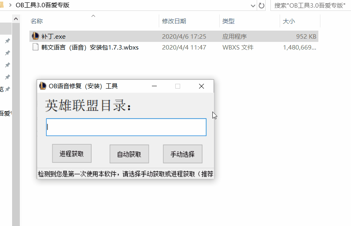This screenshot has height=226, width=351.
Task: Click the 进程获取 button
Action: (72, 153)
